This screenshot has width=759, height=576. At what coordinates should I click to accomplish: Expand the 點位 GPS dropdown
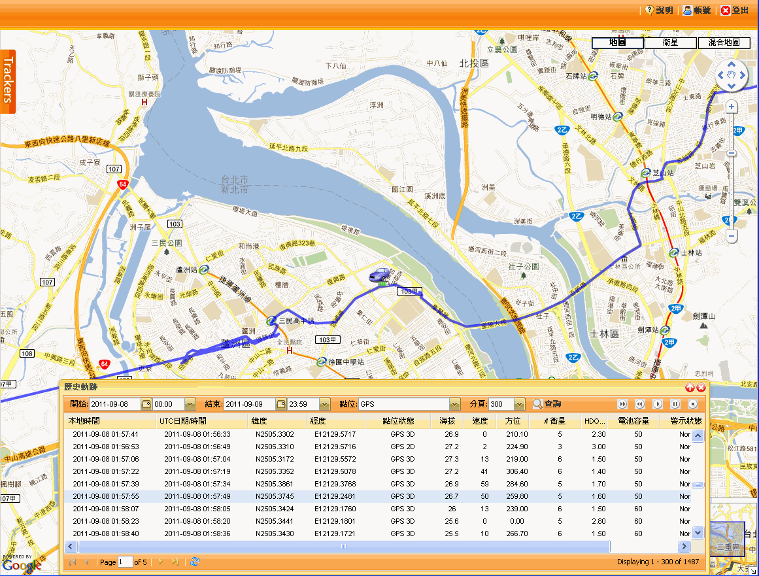pyautogui.click(x=454, y=404)
